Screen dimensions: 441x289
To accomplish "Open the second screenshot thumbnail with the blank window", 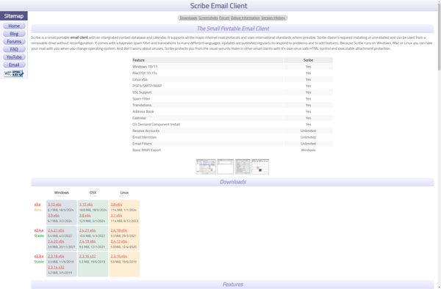I will (226, 167).
